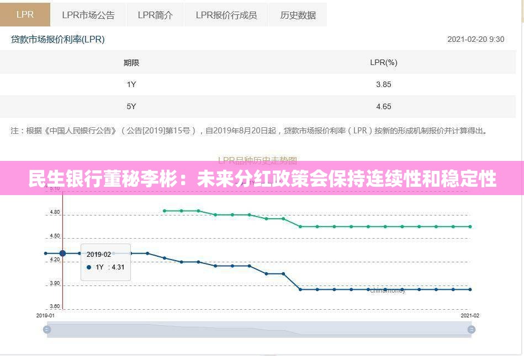Click the LPR(%) column header
The height and width of the screenshot is (356, 524).
click(384, 63)
